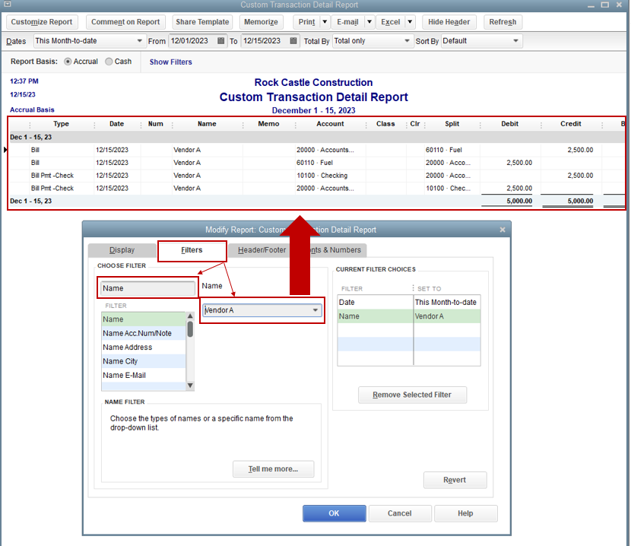
Task: Click the Type column header
Action: point(61,124)
